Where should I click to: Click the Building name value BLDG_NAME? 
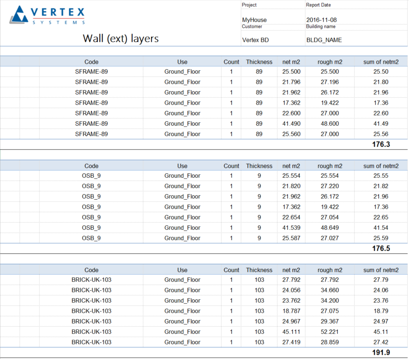pos(324,40)
